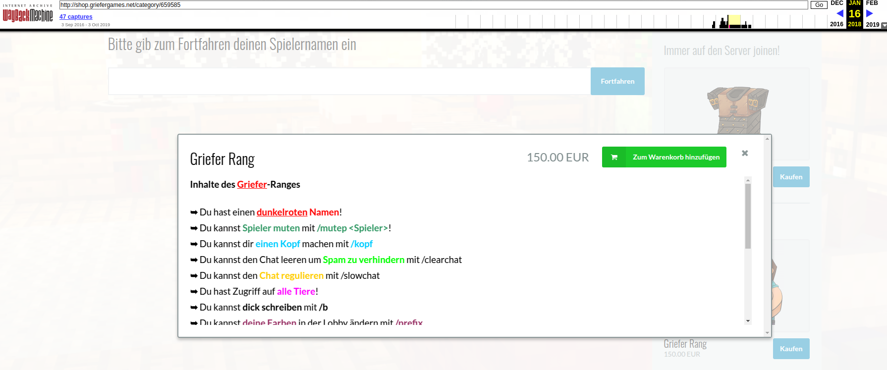The image size is (887, 370).
Task: Click the player name input field
Action: pyautogui.click(x=349, y=81)
